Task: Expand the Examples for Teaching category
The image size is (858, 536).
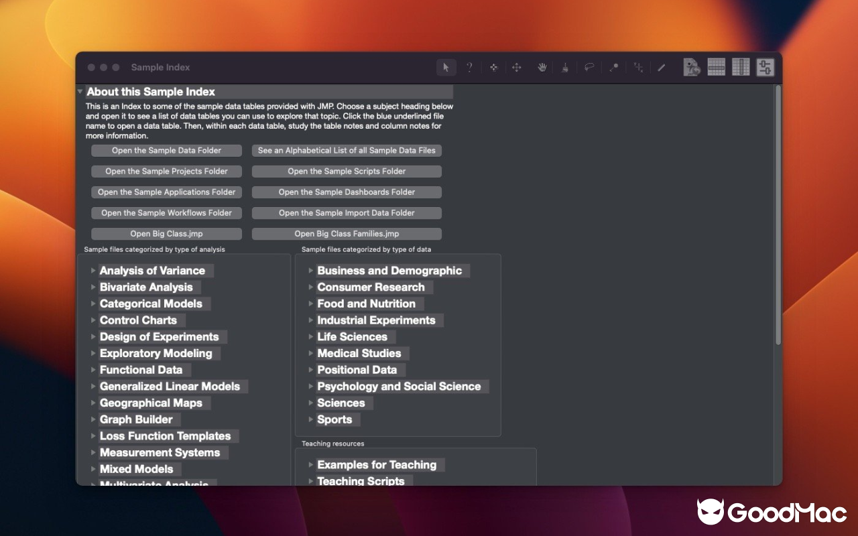Action: click(x=310, y=464)
